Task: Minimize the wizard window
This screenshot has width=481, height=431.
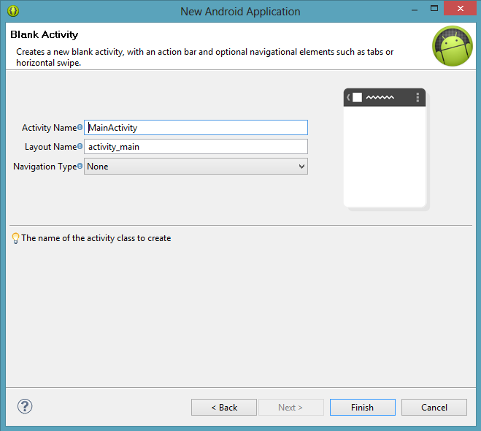Action: 415,9
